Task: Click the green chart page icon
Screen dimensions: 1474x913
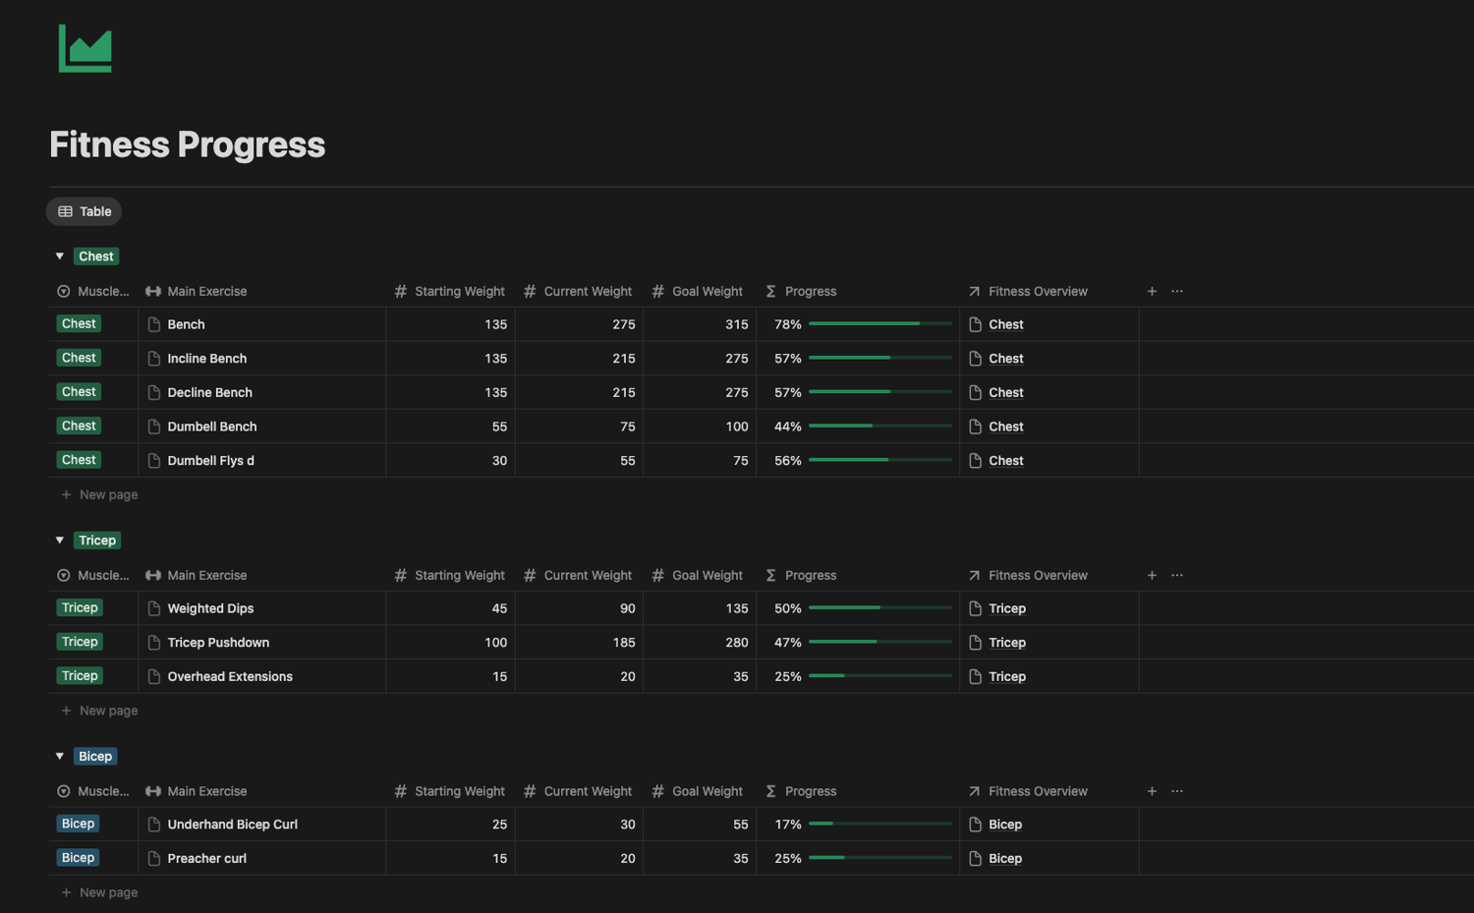Action: [x=85, y=48]
